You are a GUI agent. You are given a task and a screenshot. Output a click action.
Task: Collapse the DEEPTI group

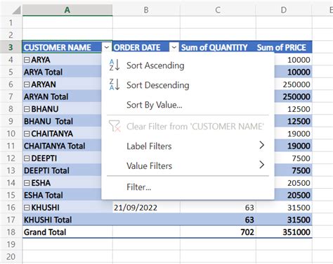point(27,158)
